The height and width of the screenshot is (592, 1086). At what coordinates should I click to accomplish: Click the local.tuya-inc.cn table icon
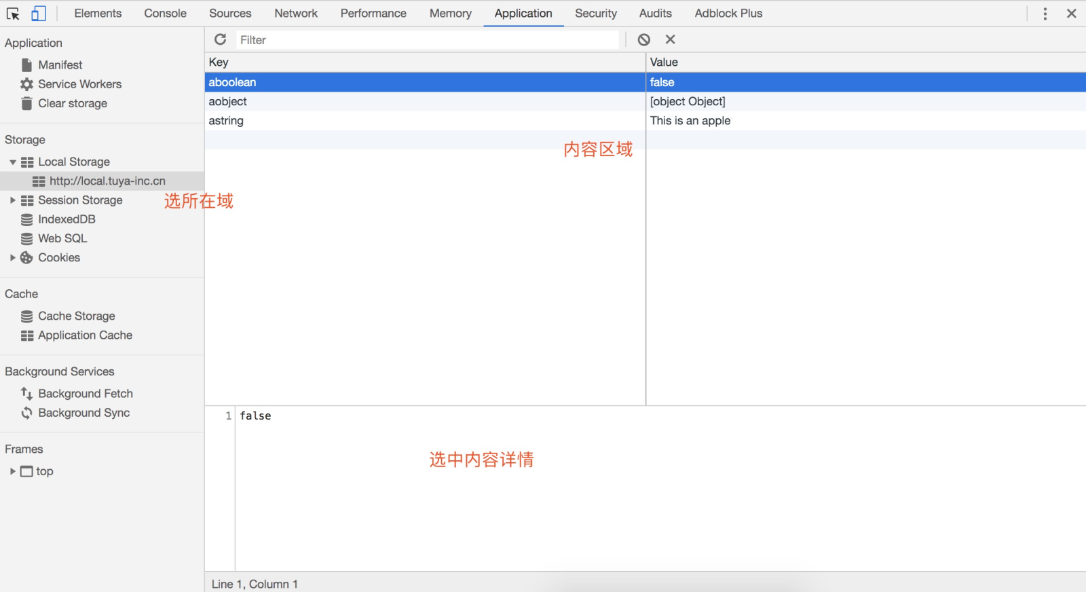coord(39,181)
